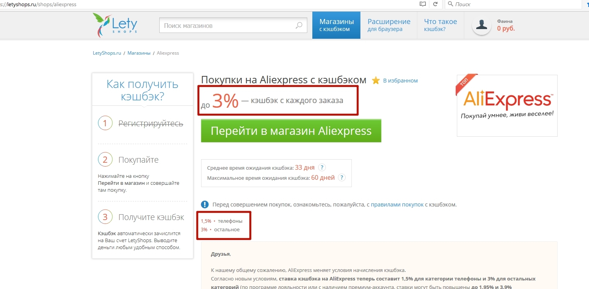Open the правилами покупок link
The width and height of the screenshot is (589, 289).
(x=397, y=205)
